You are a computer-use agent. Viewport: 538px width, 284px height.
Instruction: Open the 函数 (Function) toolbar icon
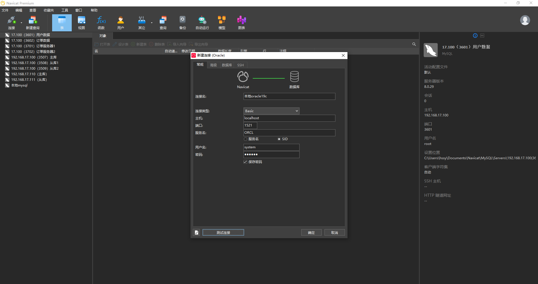coord(101,23)
